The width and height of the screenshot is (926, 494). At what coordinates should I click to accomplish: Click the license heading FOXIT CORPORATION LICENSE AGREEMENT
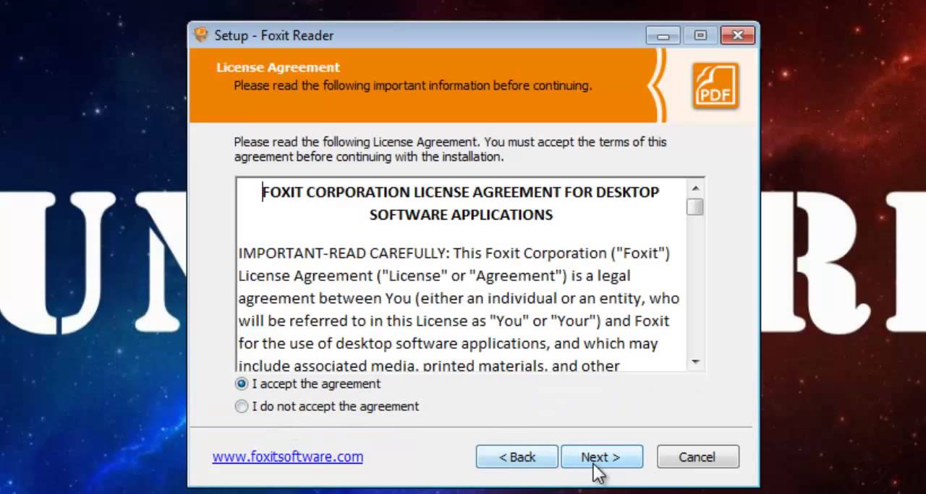pyautogui.click(x=461, y=203)
